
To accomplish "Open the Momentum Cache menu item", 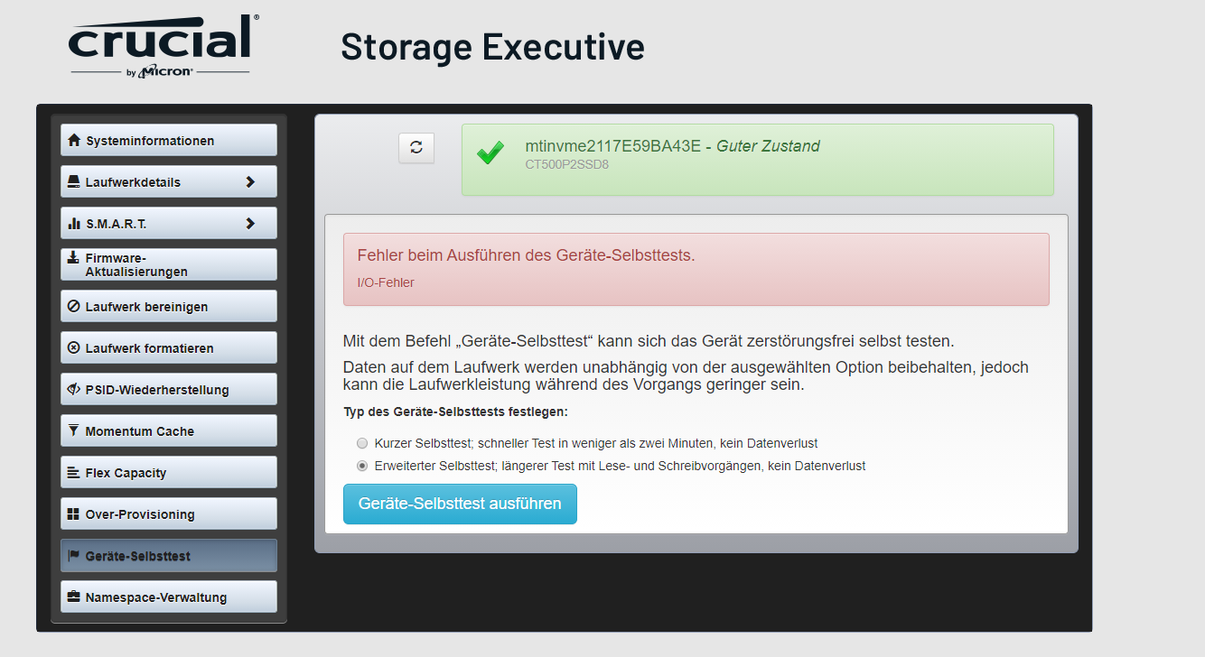I will pyautogui.click(x=169, y=430).
